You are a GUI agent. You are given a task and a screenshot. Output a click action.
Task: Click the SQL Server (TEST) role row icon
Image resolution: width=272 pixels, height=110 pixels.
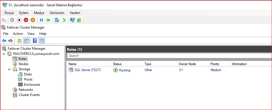(71, 70)
